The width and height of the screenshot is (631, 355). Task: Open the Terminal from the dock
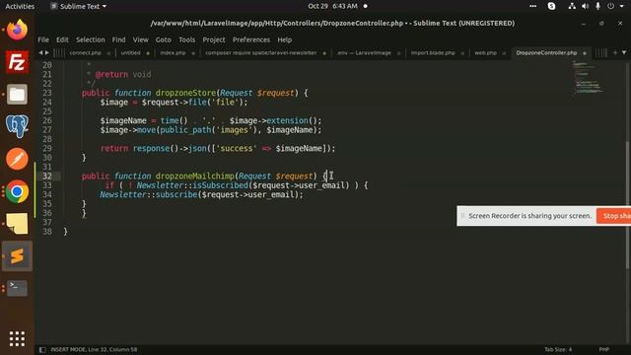(x=17, y=288)
